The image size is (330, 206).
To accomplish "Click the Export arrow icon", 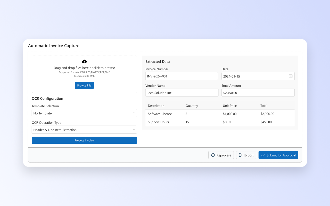I will (241, 155).
